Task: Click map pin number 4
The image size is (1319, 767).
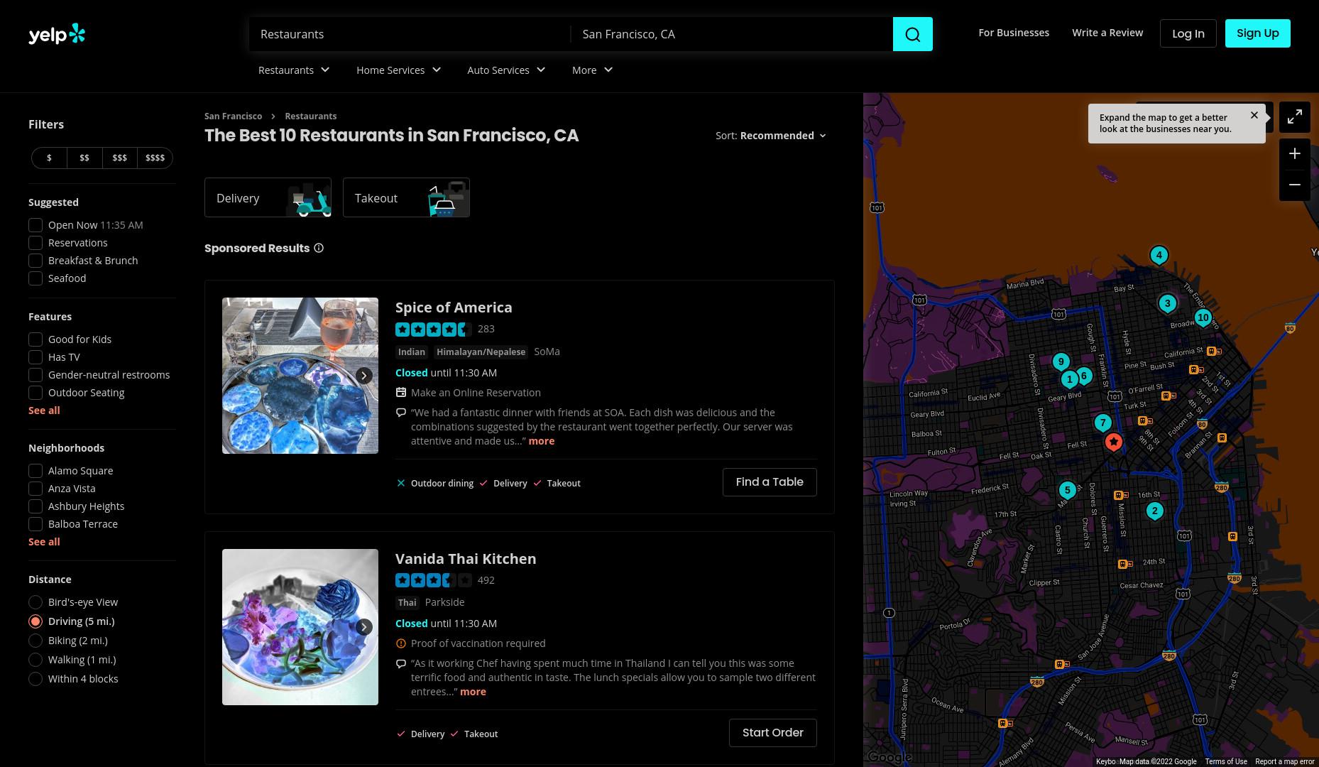Action: (x=1159, y=255)
